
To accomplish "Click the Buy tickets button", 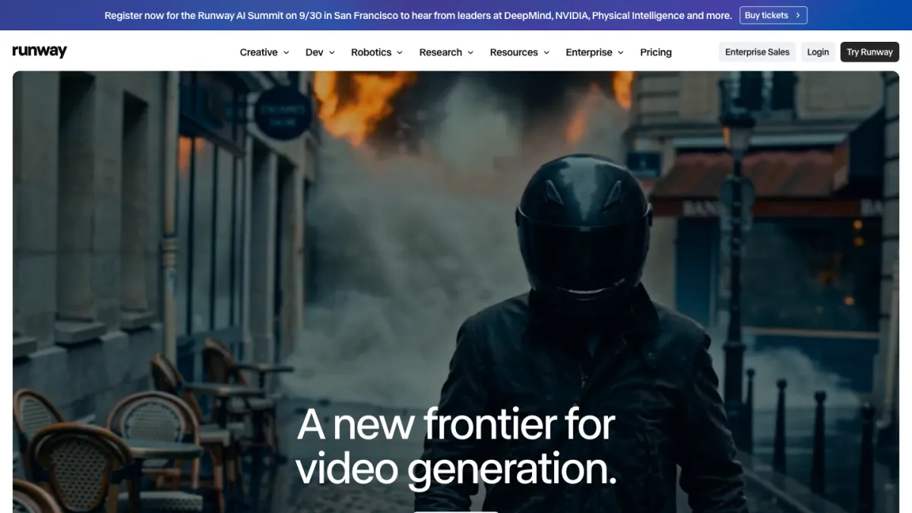I will pos(773,15).
